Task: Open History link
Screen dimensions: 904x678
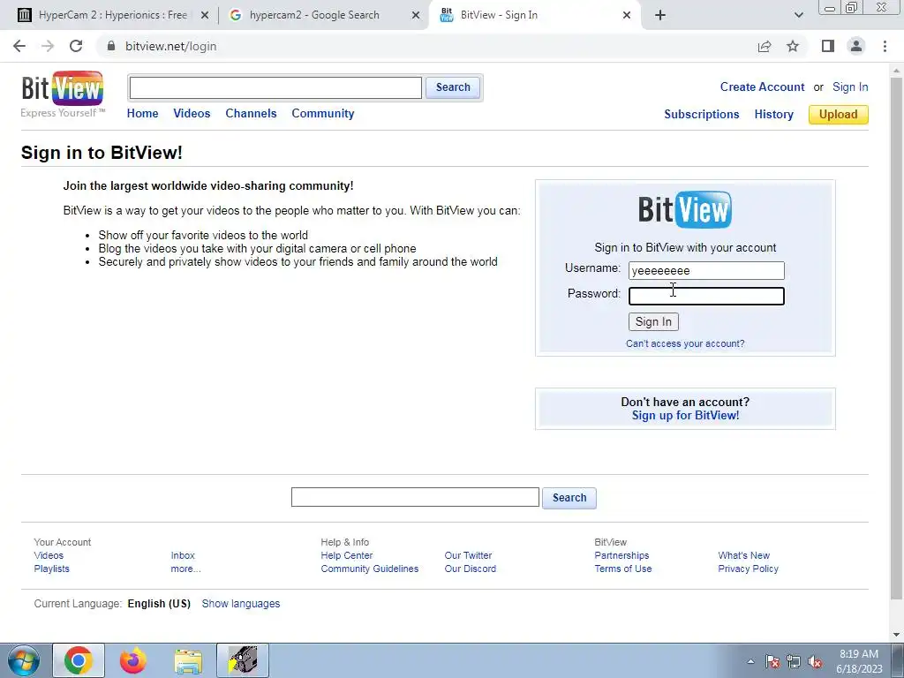Action: [773, 114]
